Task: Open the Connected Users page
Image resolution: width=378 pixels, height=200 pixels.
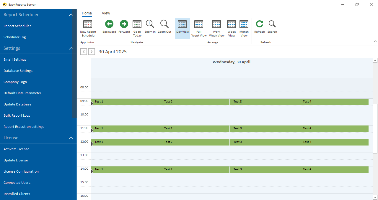Action: pyautogui.click(x=17, y=183)
